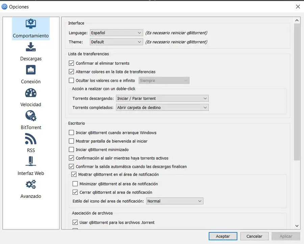This screenshot has width=304, height=244.
Task: Open the Interfaz Web icon
Action: click(x=31, y=161)
